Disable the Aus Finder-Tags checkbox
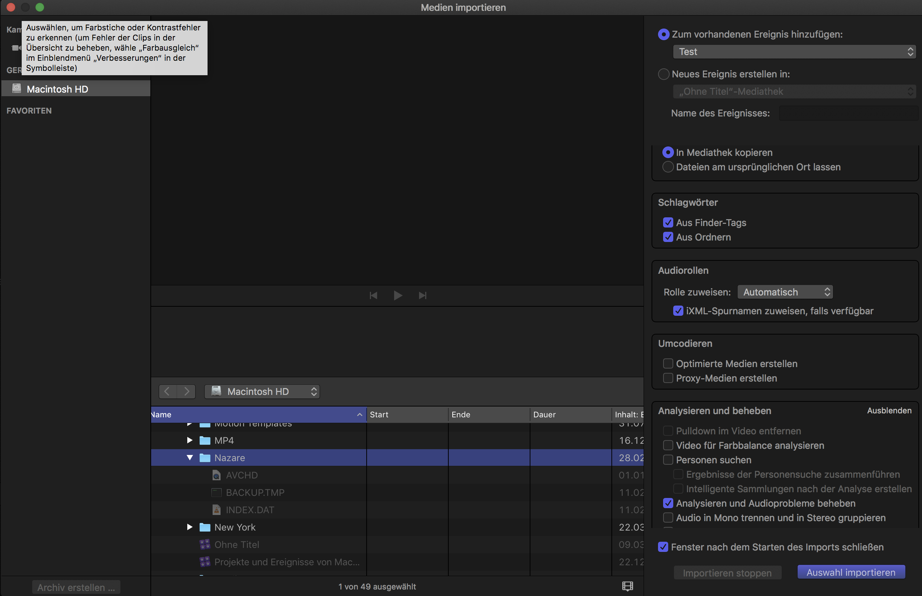The image size is (922, 596). click(668, 222)
